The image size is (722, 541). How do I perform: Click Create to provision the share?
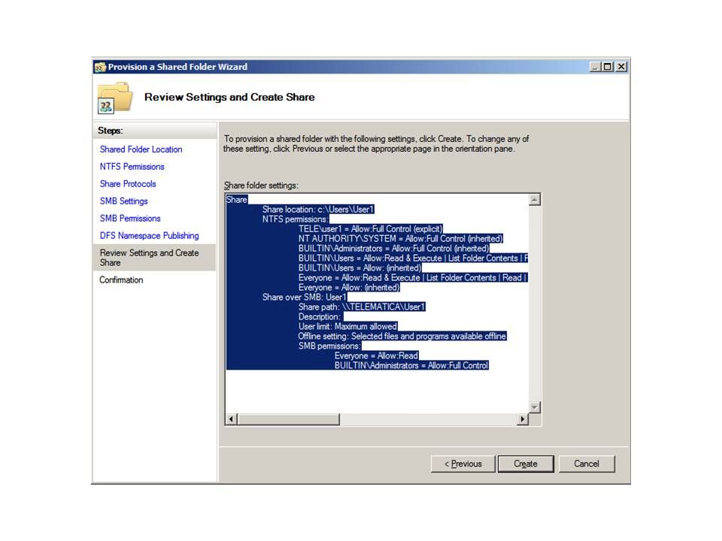click(x=526, y=464)
